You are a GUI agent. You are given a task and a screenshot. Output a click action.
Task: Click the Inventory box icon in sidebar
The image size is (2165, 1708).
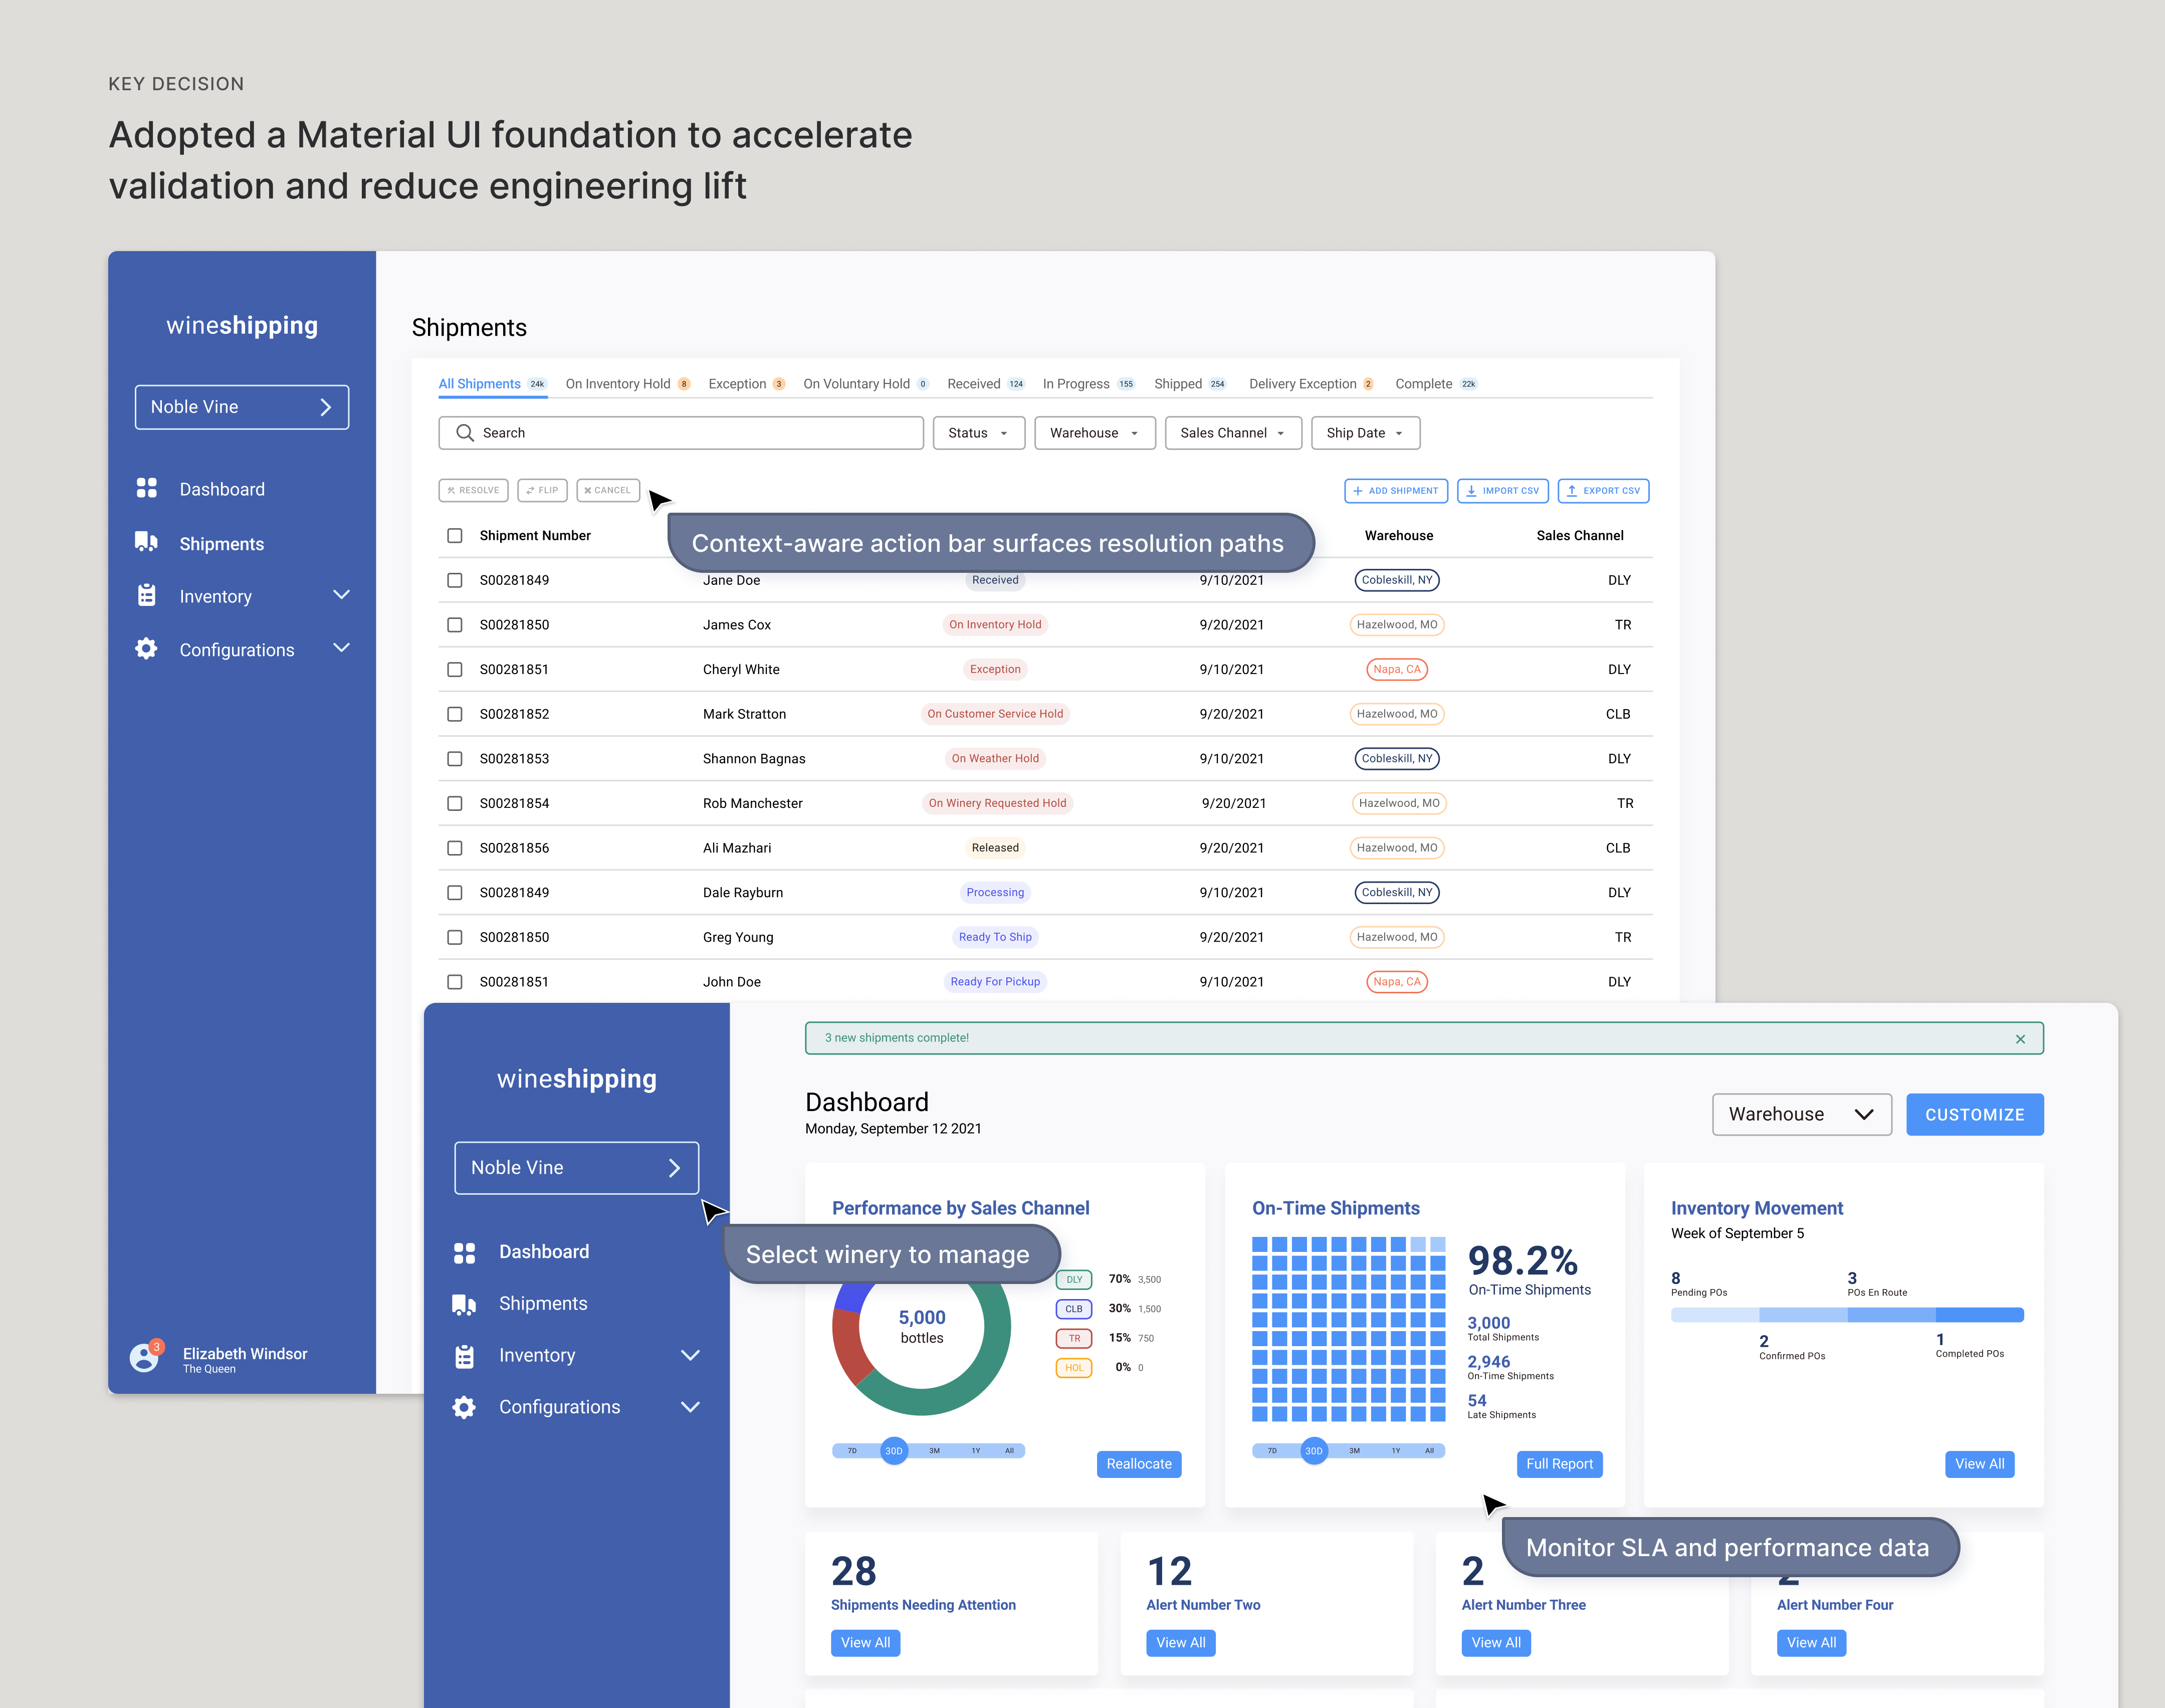pos(146,595)
